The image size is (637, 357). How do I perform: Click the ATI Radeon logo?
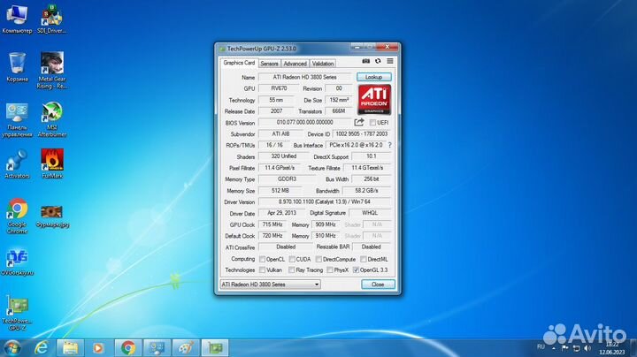click(374, 99)
